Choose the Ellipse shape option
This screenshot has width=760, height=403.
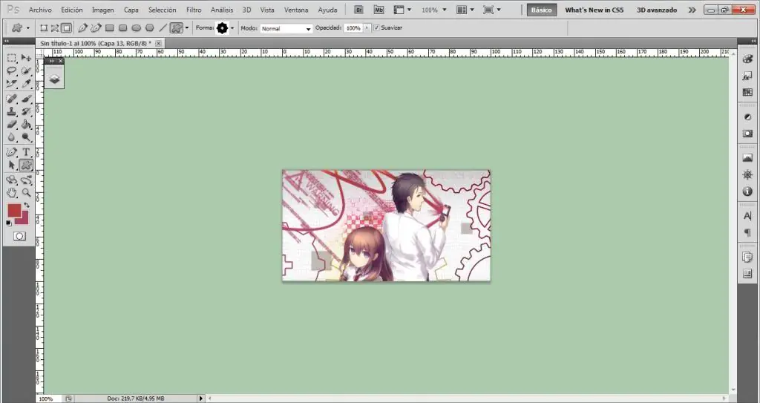(x=137, y=28)
